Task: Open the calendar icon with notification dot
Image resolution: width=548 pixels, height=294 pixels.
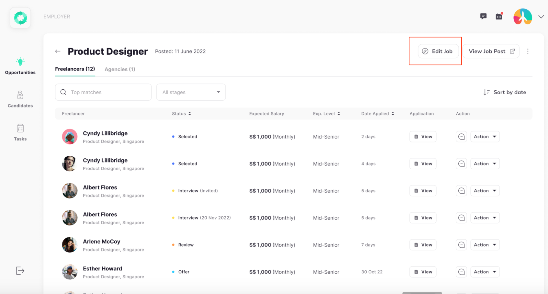Action: pyautogui.click(x=499, y=16)
